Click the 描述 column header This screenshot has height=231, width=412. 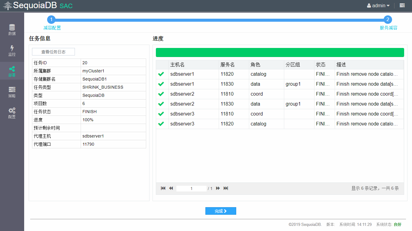click(x=369, y=65)
